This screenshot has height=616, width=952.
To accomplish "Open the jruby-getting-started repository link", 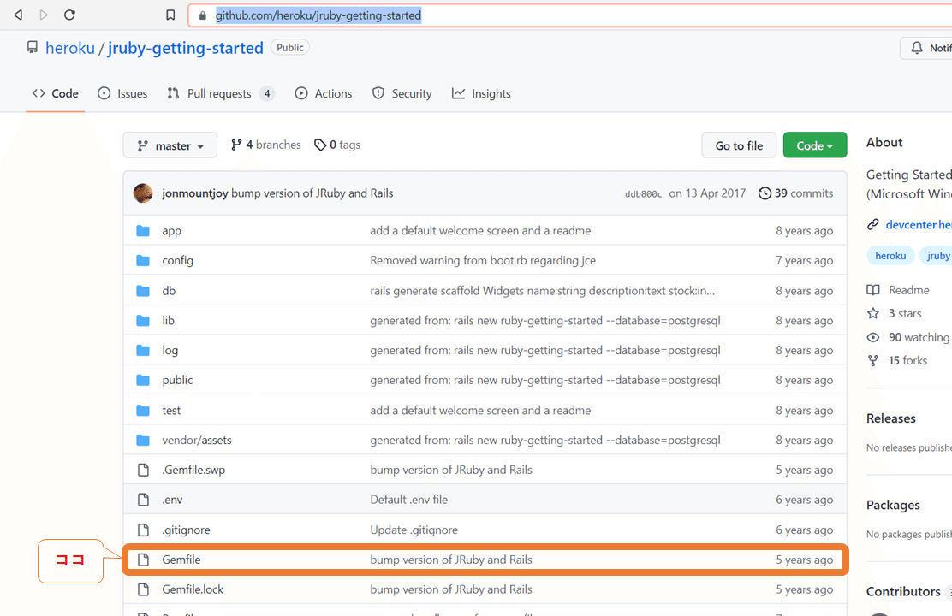I will click(186, 48).
